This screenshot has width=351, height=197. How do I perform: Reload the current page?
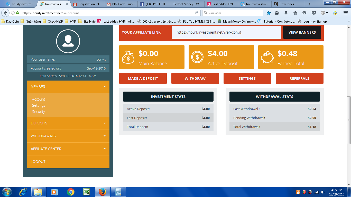pos(196,13)
